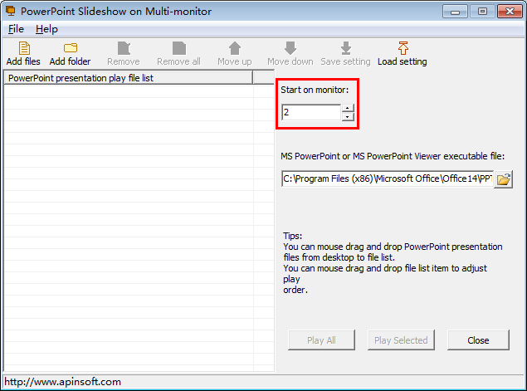The width and height of the screenshot is (527, 391).
Task: Click the Start on monitor label
Action: tap(315, 90)
